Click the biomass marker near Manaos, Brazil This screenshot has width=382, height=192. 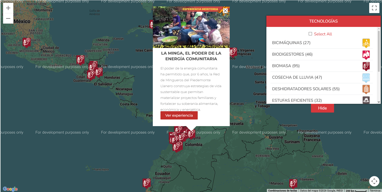click(293, 183)
